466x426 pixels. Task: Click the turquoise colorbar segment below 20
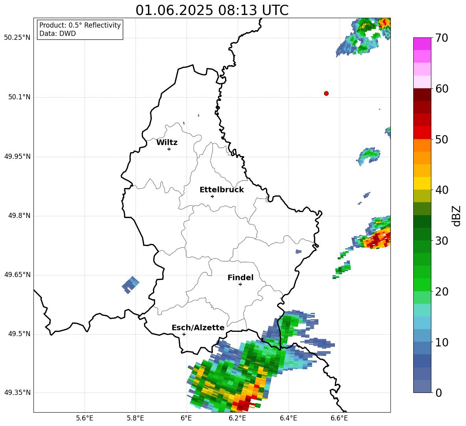[422, 310]
